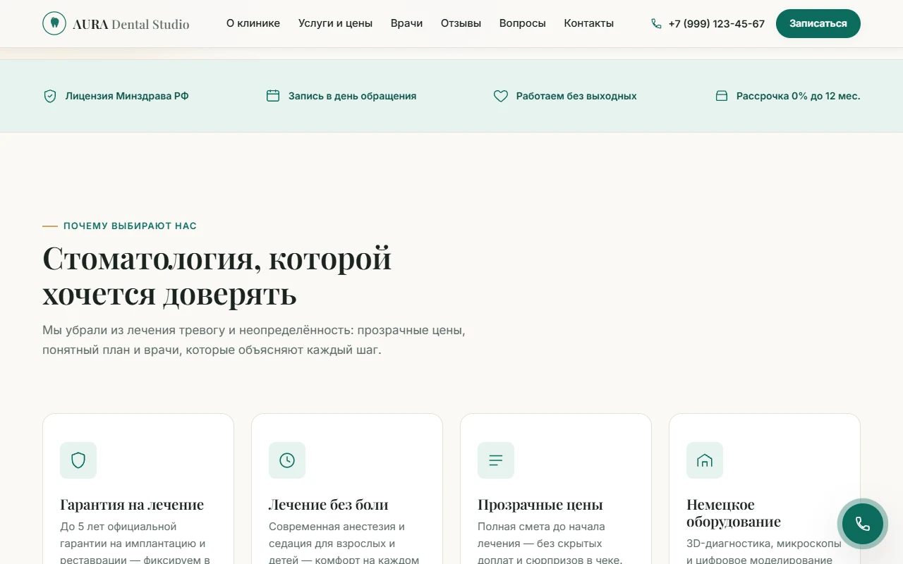Click the calendar icon by Запись в день обращения
This screenshot has height=564, width=903.
(x=273, y=96)
